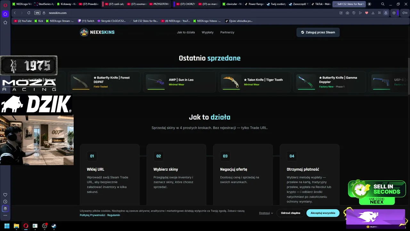
Task: Open the sidebar bookmarks star icon
Action: pyautogui.click(x=5, y=22)
